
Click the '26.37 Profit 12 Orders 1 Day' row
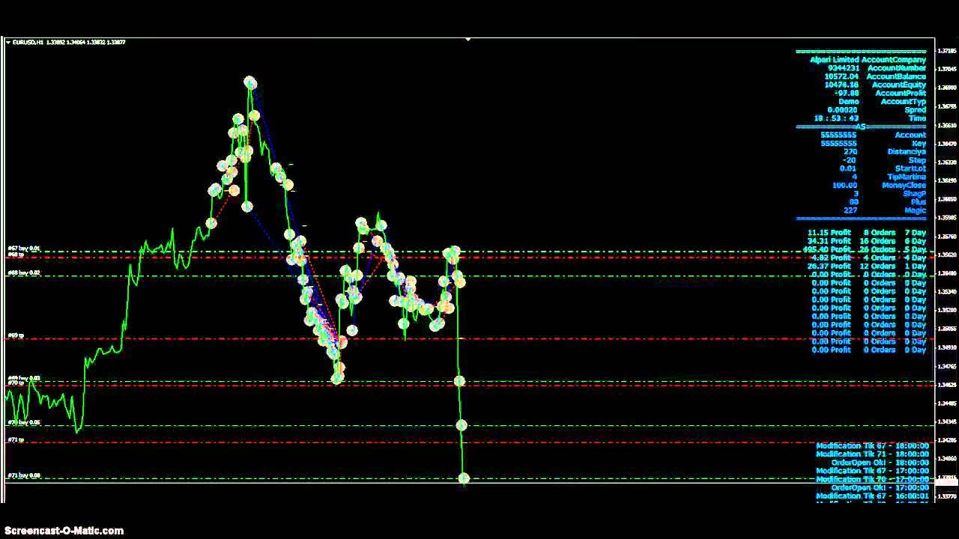pyautogui.click(x=867, y=266)
